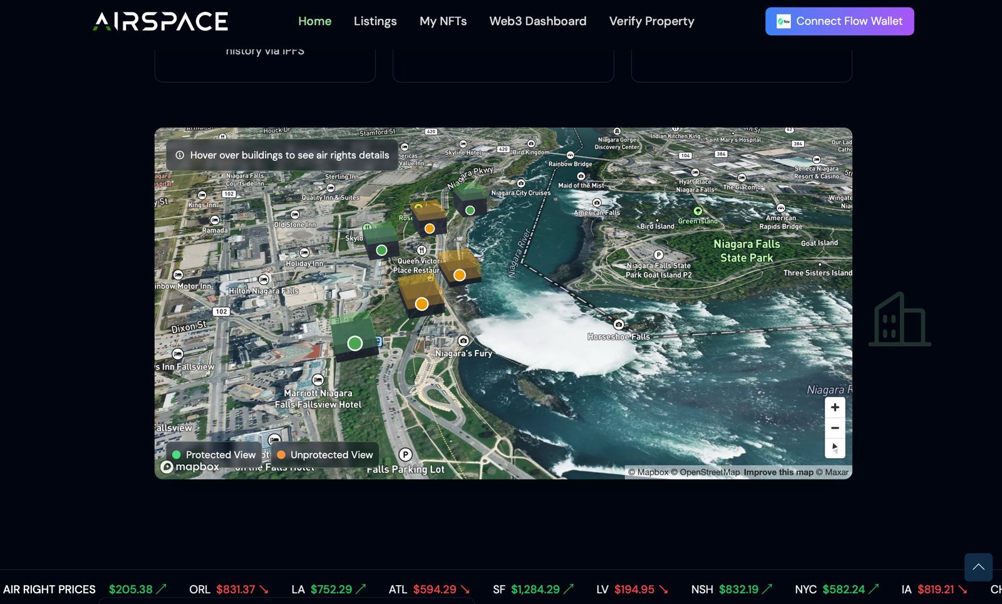This screenshot has width=1002, height=604.
Task: Click the Queen Victoria Place Restaurant marker
Action: coord(421,250)
